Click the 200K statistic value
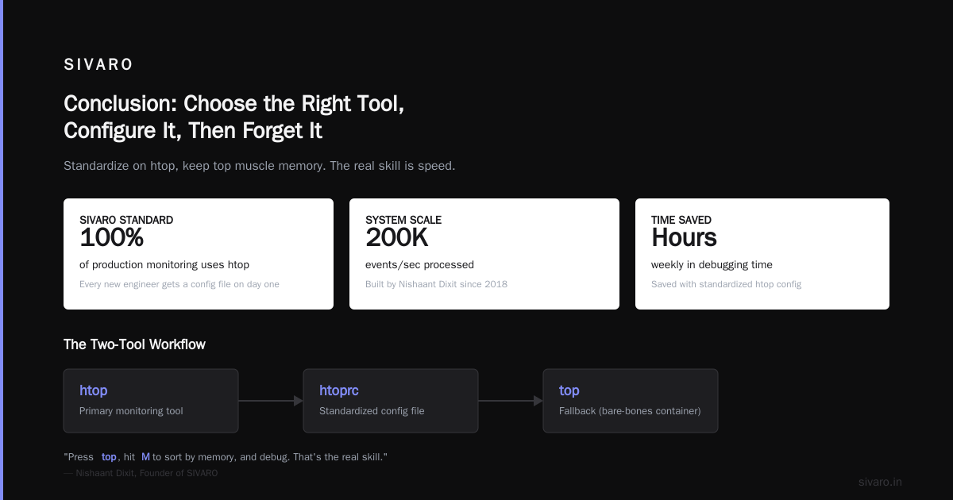This screenshot has height=500, width=953. 396,237
